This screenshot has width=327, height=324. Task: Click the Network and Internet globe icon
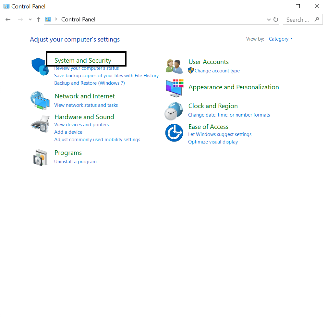point(40,101)
